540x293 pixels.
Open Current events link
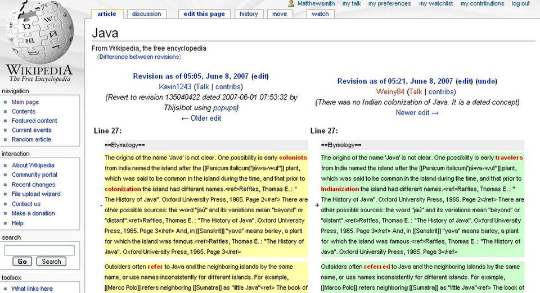(x=31, y=130)
